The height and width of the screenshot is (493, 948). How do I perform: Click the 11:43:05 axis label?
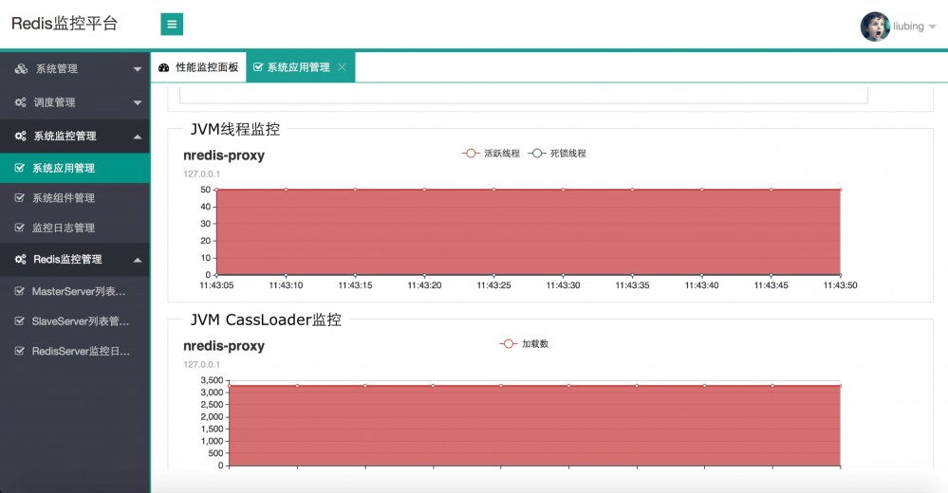click(x=216, y=285)
